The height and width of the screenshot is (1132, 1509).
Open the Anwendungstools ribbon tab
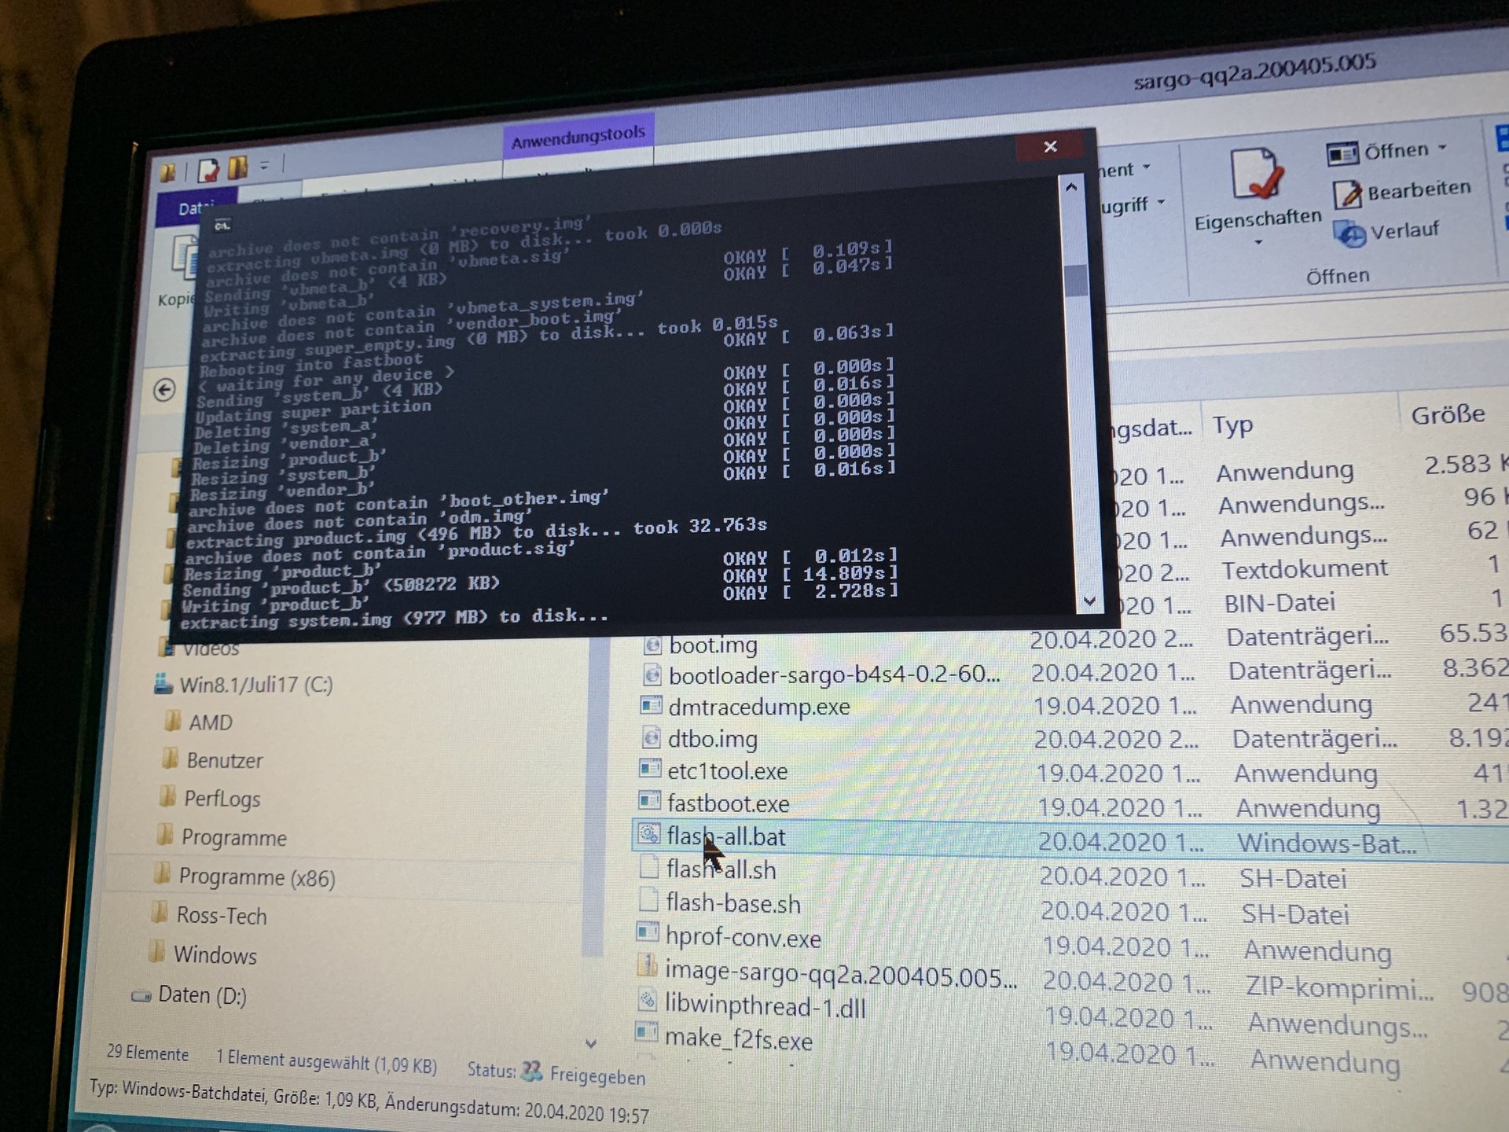[578, 138]
